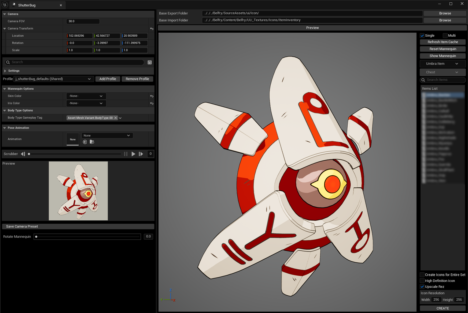The width and height of the screenshot is (468, 313).
Task: Click the Location X value field
Action: click(x=80, y=36)
